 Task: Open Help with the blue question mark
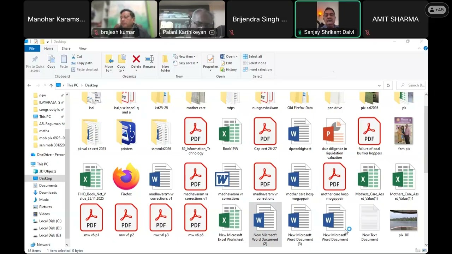tap(426, 48)
